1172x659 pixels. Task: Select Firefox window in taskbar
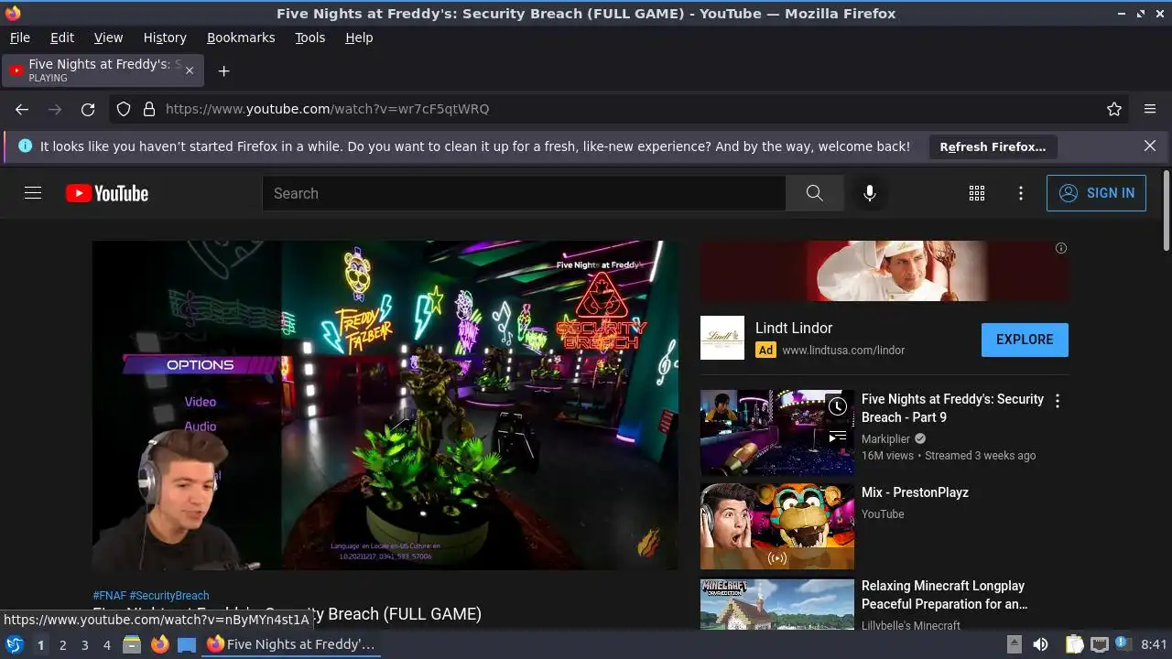point(291,644)
